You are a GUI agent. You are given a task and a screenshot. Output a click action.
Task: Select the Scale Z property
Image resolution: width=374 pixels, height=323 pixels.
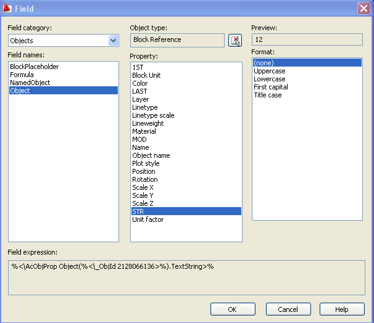click(x=186, y=203)
